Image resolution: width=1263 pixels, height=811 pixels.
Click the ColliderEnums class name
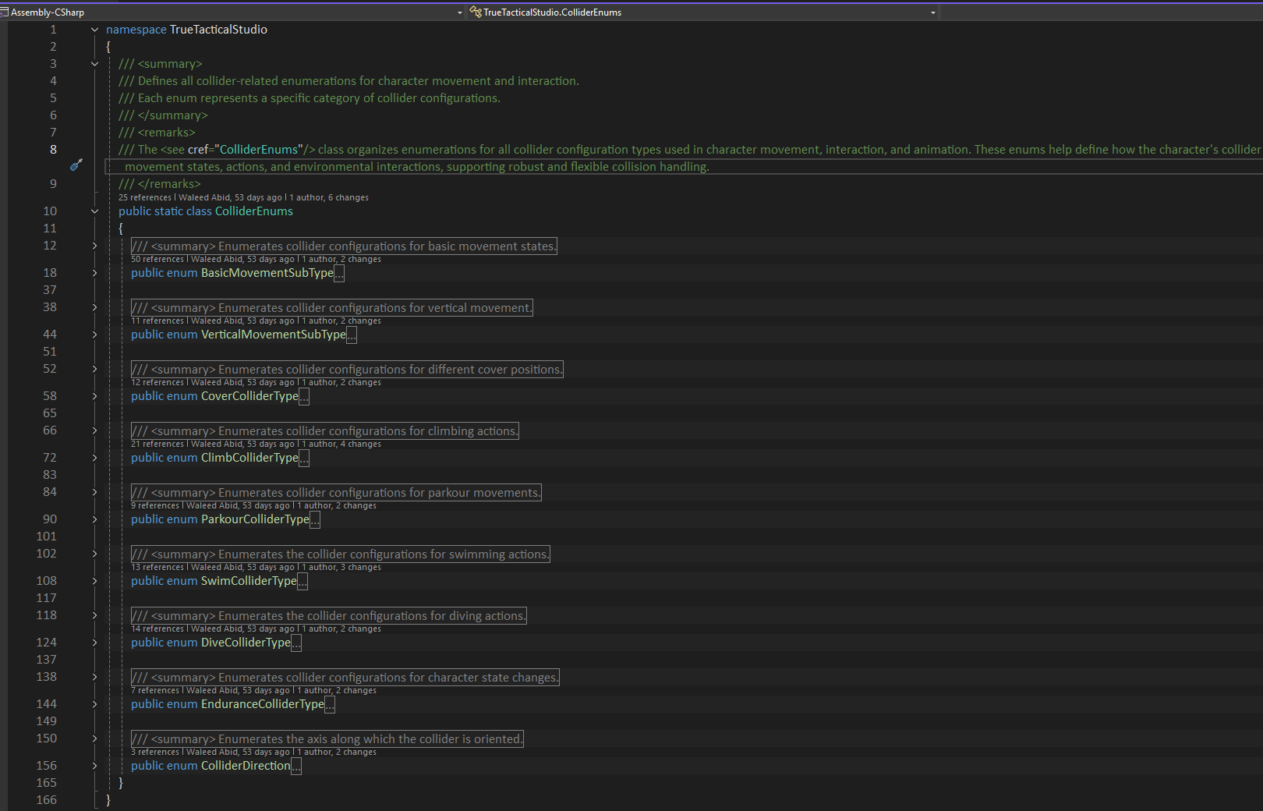coord(254,211)
